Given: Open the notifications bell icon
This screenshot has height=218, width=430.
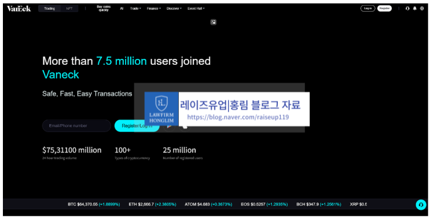Looking at the screenshot, I should coord(414,9).
